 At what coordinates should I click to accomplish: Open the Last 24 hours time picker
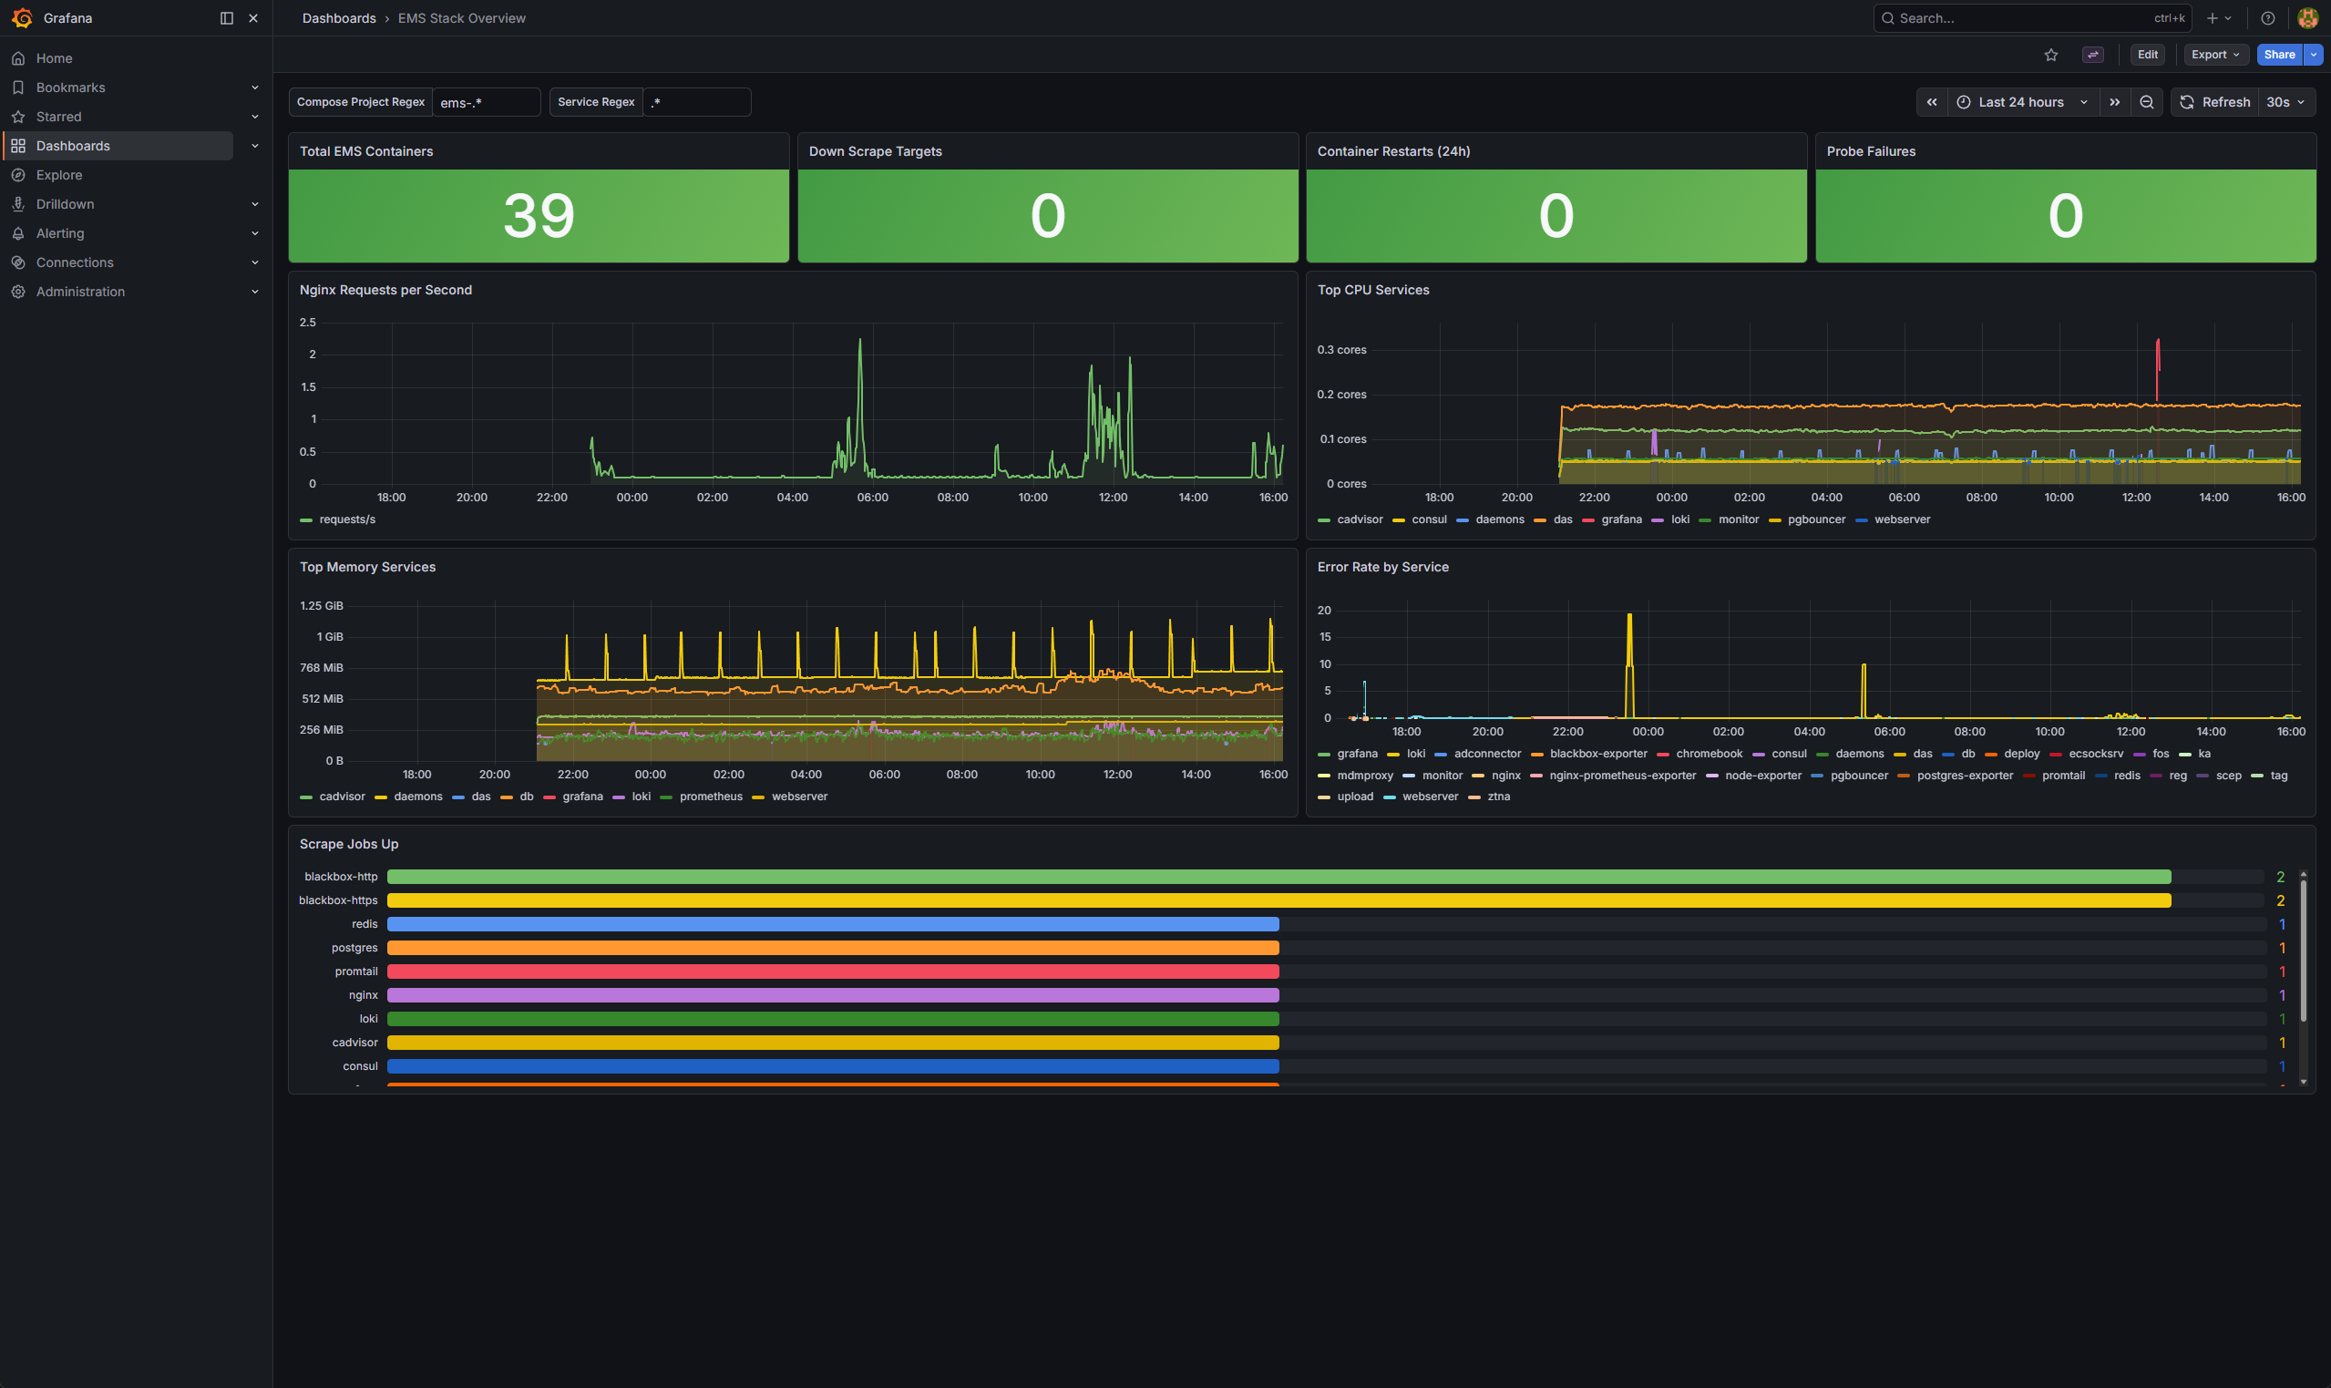[x=2022, y=102]
